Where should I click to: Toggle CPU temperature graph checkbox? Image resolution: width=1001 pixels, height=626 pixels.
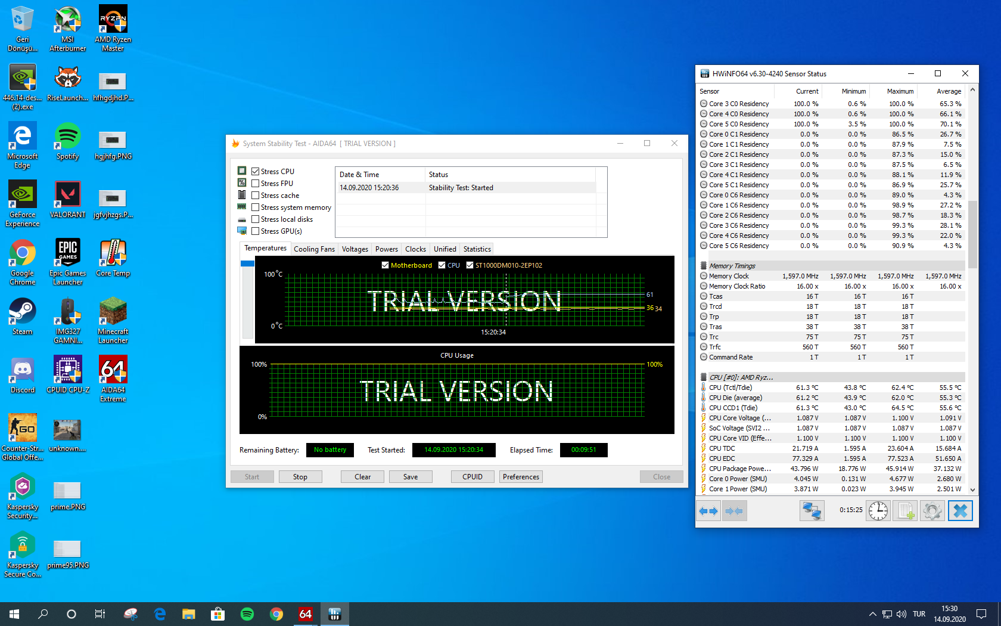(x=442, y=265)
